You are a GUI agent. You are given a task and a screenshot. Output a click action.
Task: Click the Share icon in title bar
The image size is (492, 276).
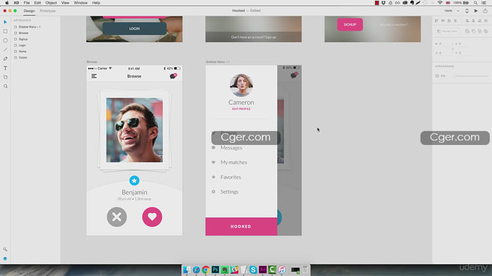click(x=485, y=11)
